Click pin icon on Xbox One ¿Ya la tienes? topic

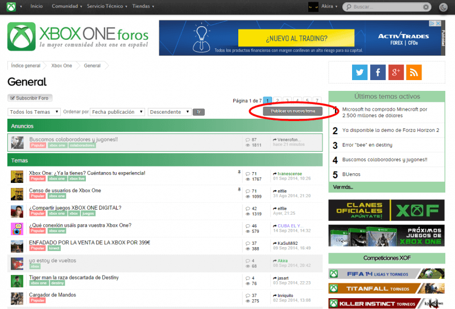click(239, 172)
